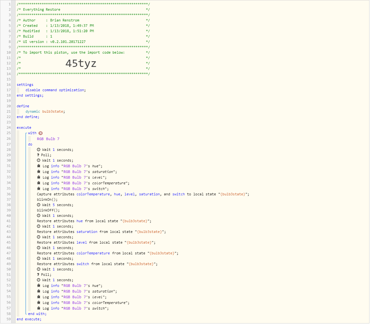
Task: Select the bulb3state variable in the define block
Action: click(x=53, y=111)
